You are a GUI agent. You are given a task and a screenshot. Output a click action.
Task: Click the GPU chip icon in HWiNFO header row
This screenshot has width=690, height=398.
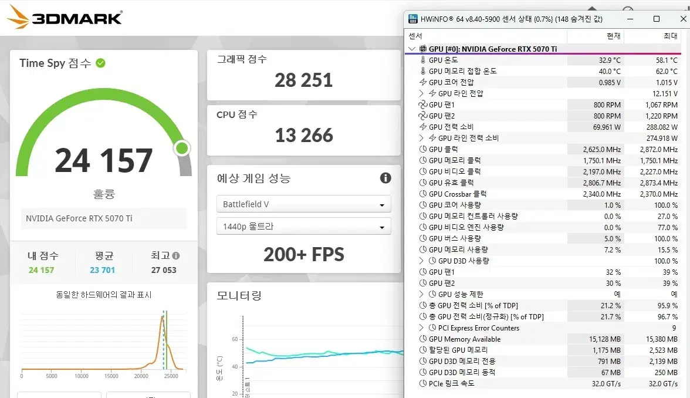click(x=423, y=49)
